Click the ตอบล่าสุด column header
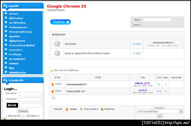This screenshot has height=126, width=191. 176,77
